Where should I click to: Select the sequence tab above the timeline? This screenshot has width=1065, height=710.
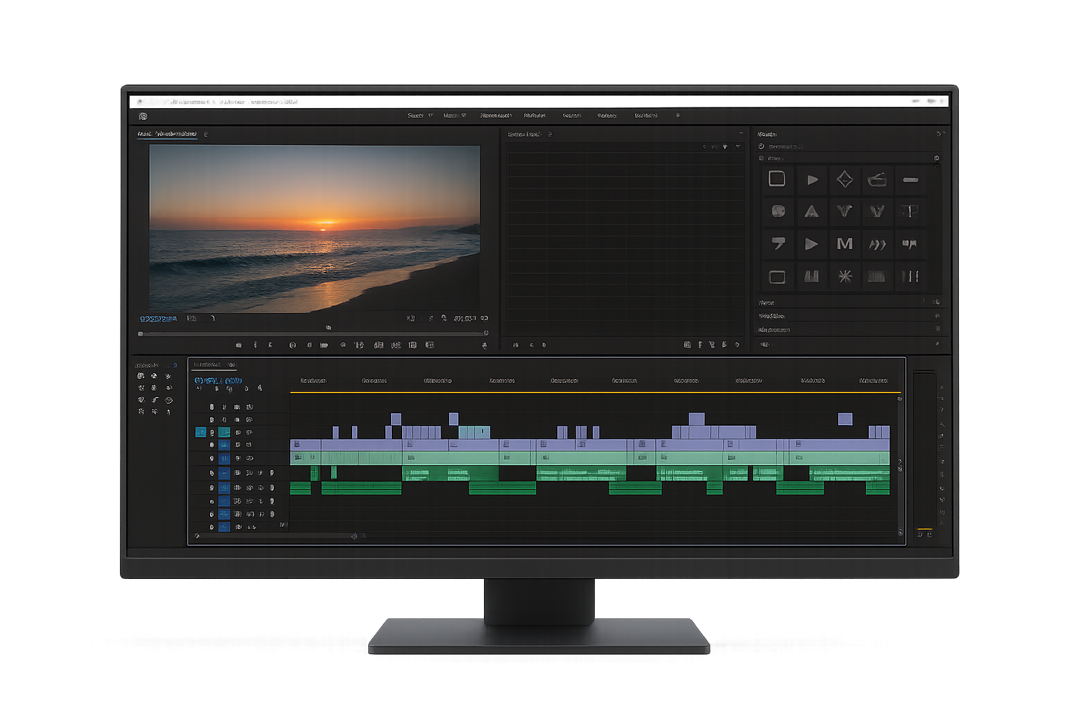tap(207, 365)
